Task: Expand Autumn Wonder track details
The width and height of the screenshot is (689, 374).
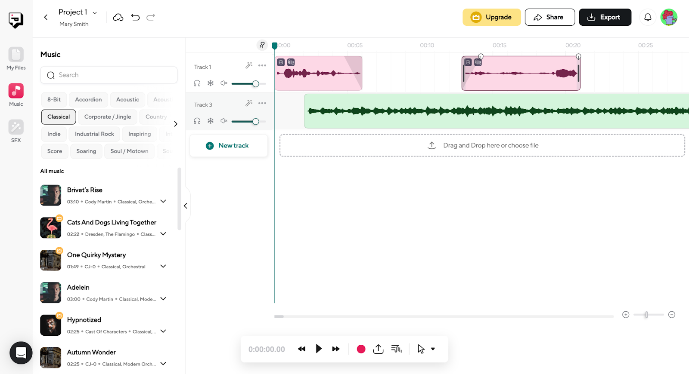Action: click(163, 364)
